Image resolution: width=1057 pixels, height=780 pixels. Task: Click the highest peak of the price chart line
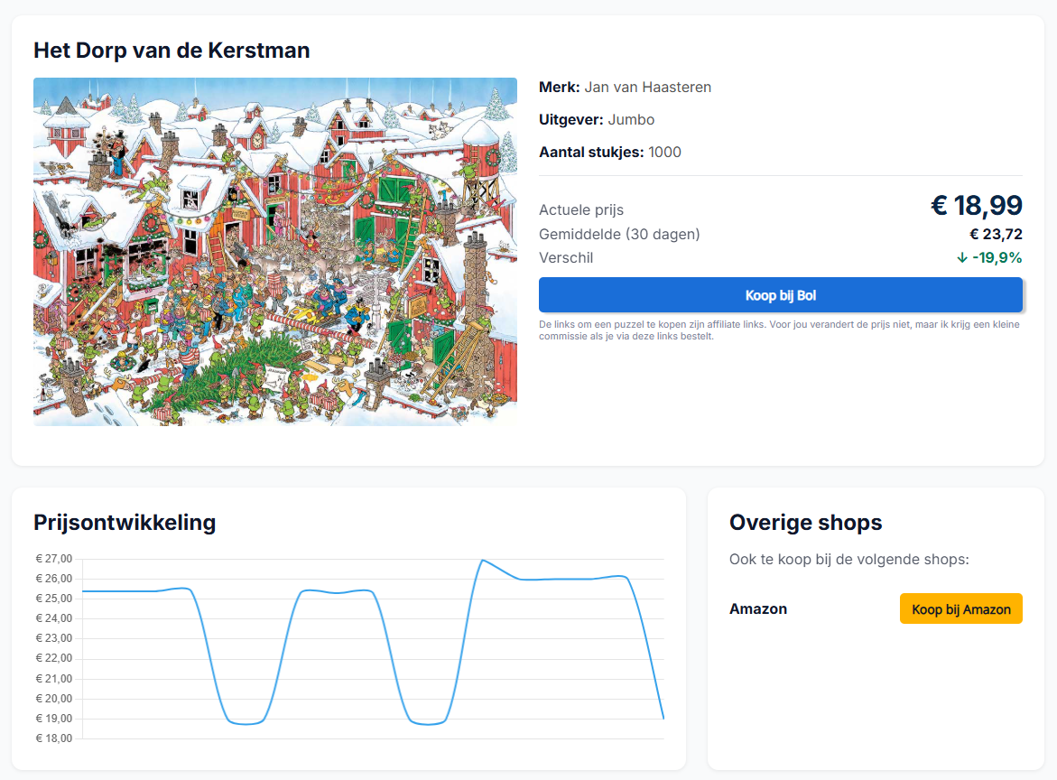click(x=481, y=561)
